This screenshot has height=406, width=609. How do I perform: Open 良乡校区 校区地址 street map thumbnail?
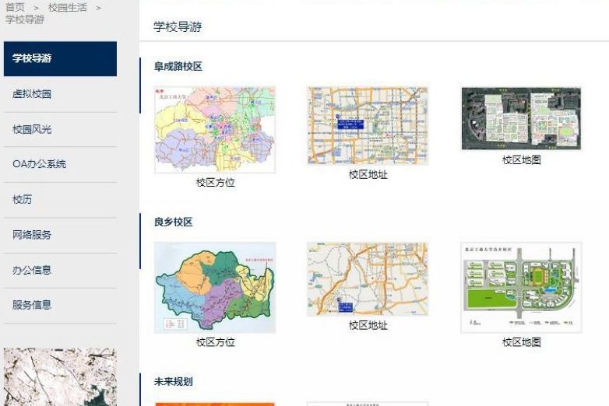(368, 278)
